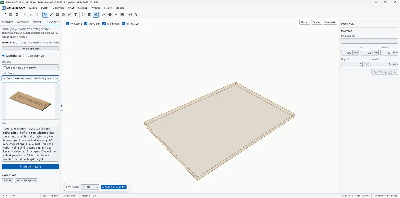
Task: Toggle the Simülasyon checkbox
Action: tap(124, 24)
